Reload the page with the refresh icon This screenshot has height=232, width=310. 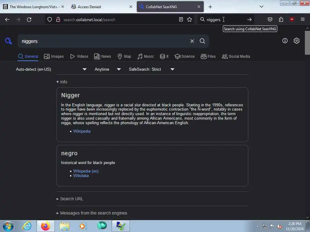(x=29, y=20)
